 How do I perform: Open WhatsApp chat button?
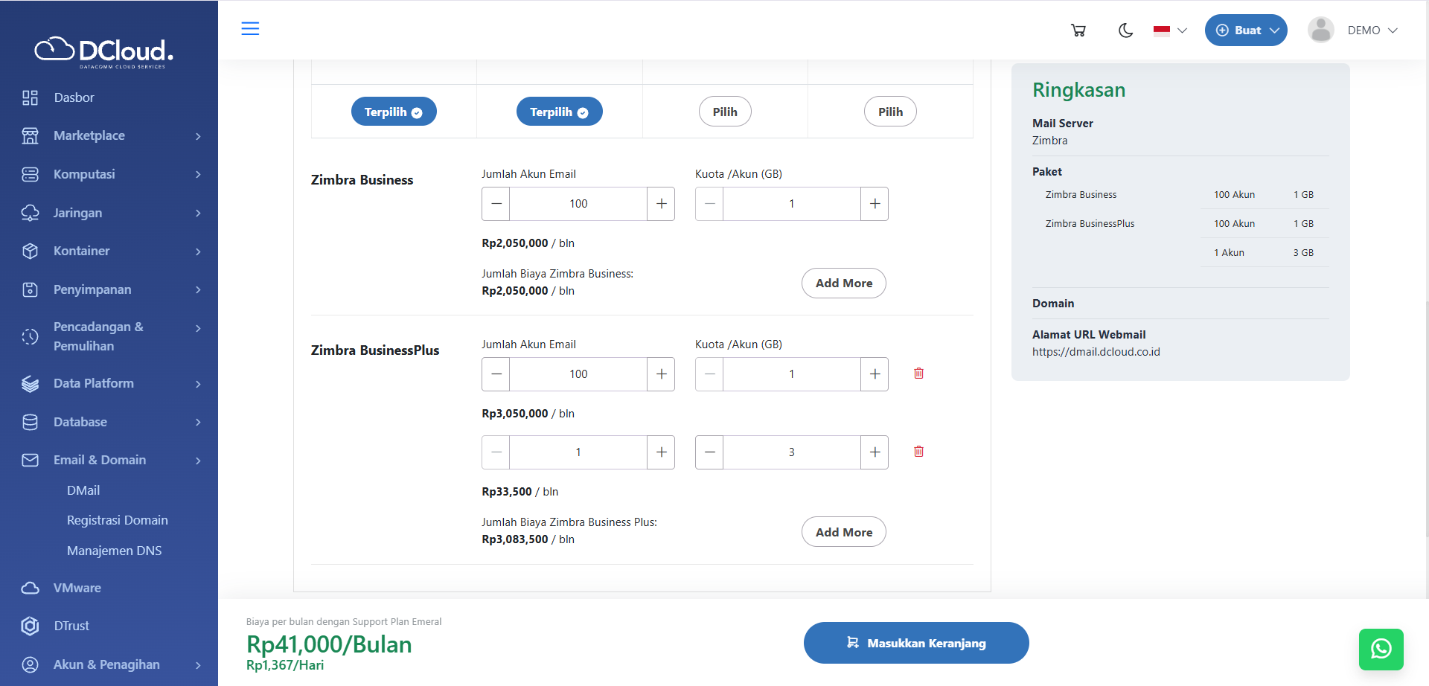1381,649
